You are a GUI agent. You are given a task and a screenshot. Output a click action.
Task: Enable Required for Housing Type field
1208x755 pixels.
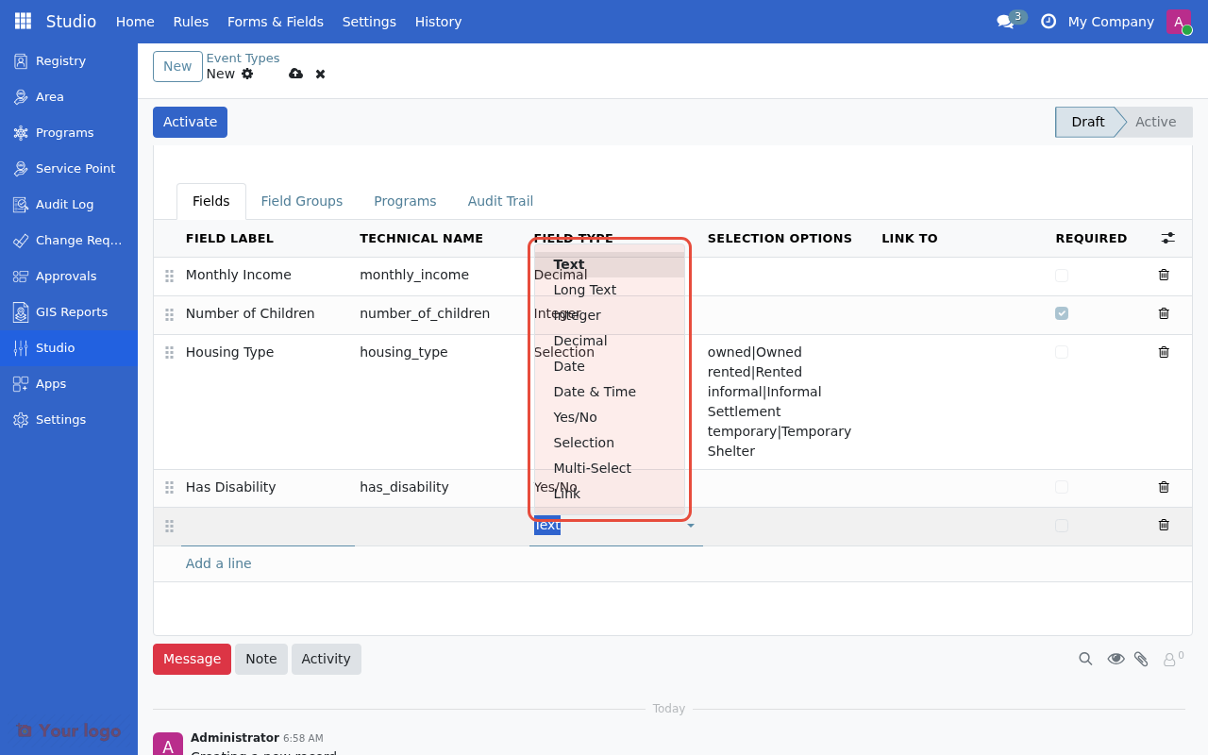[x=1061, y=351]
